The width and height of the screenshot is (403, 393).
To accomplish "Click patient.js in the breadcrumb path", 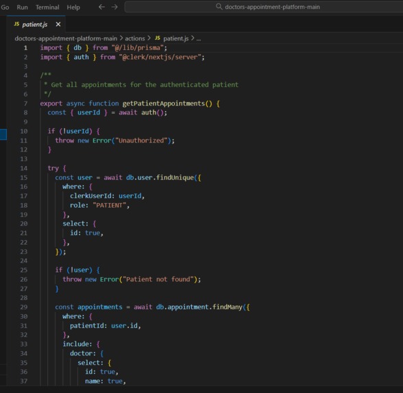I will pos(175,38).
